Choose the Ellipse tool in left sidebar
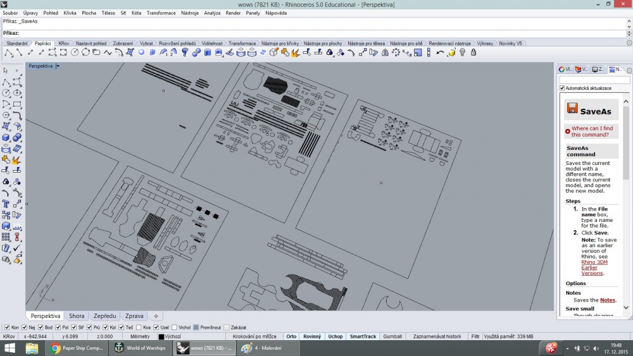The height and width of the screenshot is (356, 633). click(x=17, y=93)
